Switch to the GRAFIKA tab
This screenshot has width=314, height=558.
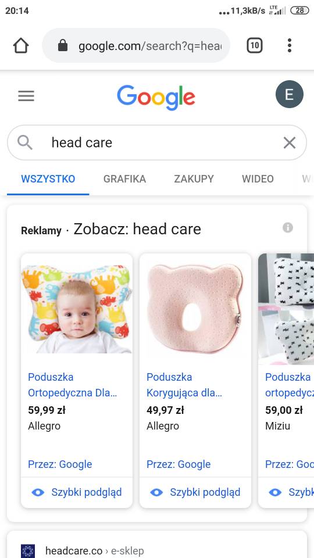(x=124, y=178)
